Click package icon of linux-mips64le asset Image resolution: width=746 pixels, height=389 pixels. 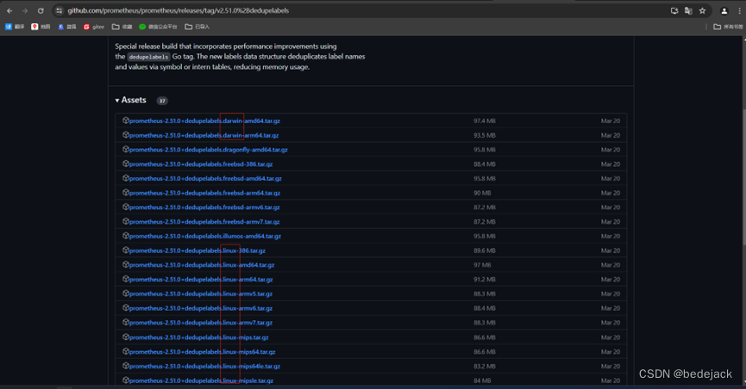(126, 366)
